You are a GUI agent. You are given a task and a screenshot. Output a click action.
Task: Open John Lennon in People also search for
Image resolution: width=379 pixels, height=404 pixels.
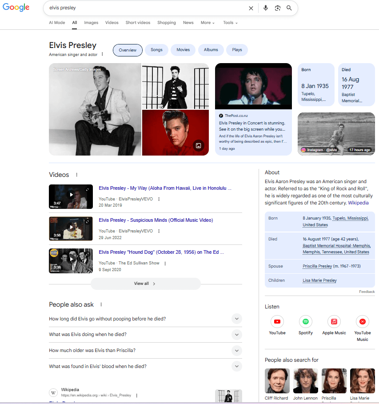[x=305, y=384]
